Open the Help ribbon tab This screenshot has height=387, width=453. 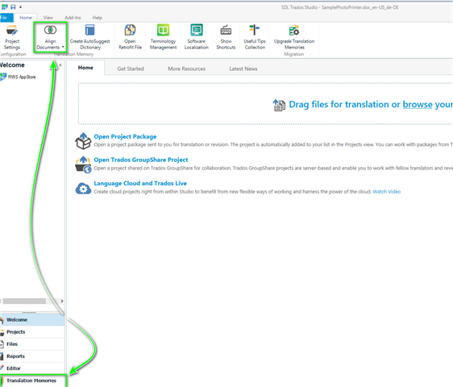pyautogui.click(x=98, y=18)
